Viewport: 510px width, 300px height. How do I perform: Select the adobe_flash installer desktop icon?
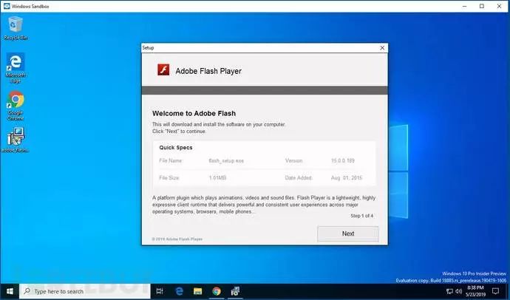click(x=16, y=140)
